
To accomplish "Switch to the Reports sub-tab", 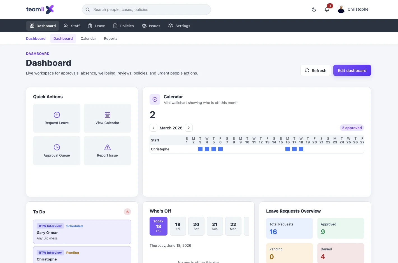I will (x=111, y=39).
